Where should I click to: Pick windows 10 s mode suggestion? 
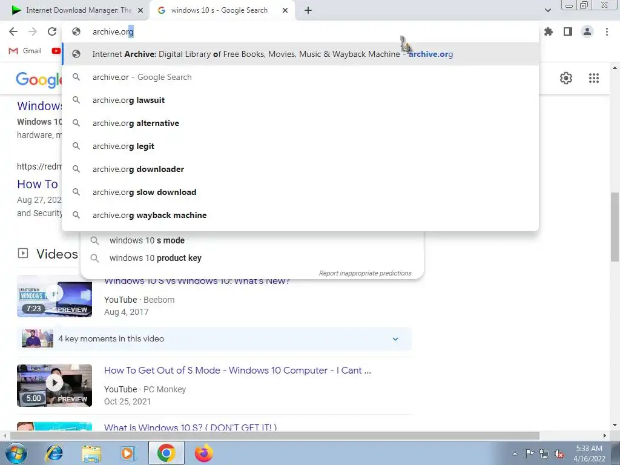(252, 240)
